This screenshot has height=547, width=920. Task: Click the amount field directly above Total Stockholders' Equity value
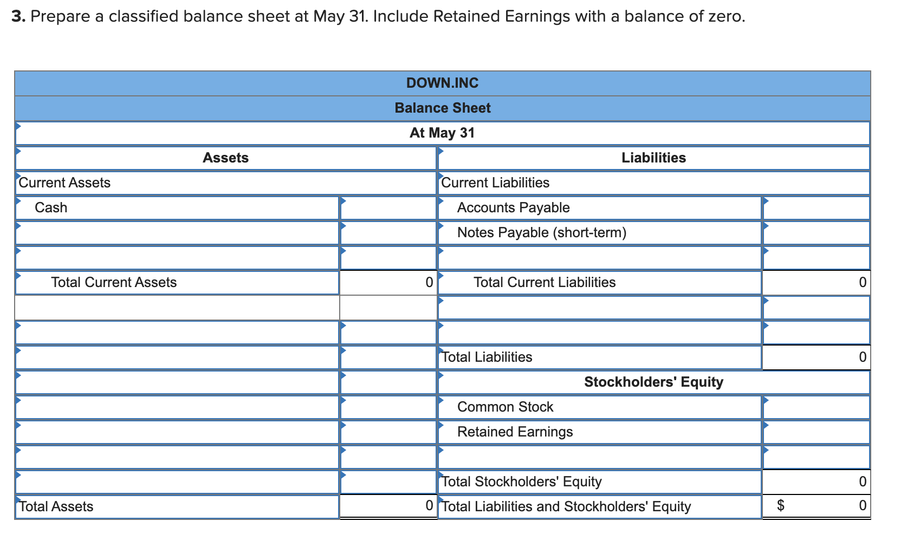tap(816, 457)
